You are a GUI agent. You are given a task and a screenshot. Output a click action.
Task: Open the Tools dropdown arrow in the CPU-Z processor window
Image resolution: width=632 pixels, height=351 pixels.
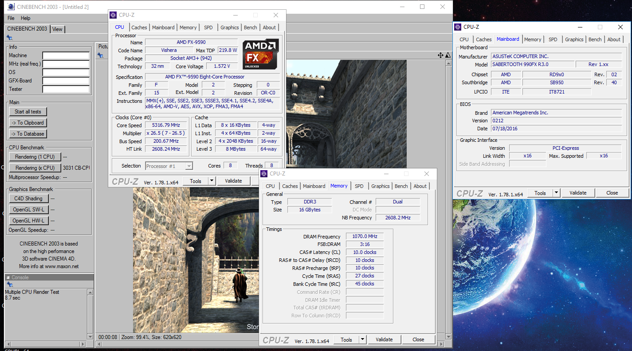pos(211,181)
